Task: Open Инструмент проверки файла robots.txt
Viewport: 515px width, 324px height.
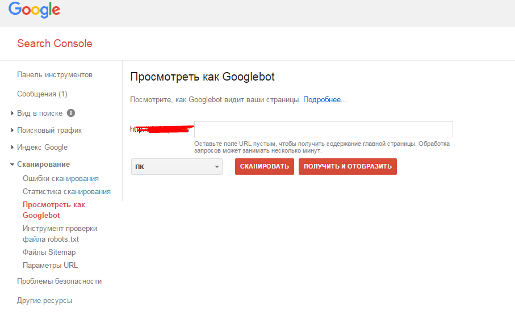Action: click(x=60, y=233)
